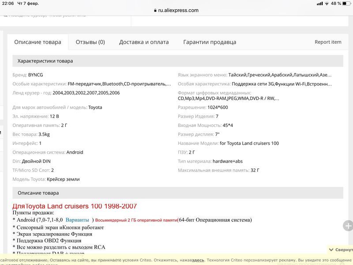Click the media formats list CD,Mp3,Mp4
This screenshot has height=265, width=353.
pos(229,98)
